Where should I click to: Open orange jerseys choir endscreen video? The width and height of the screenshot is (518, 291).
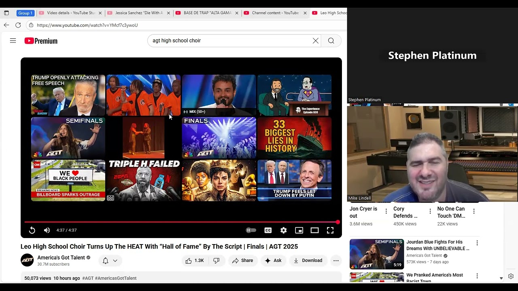click(x=144, y=95)
